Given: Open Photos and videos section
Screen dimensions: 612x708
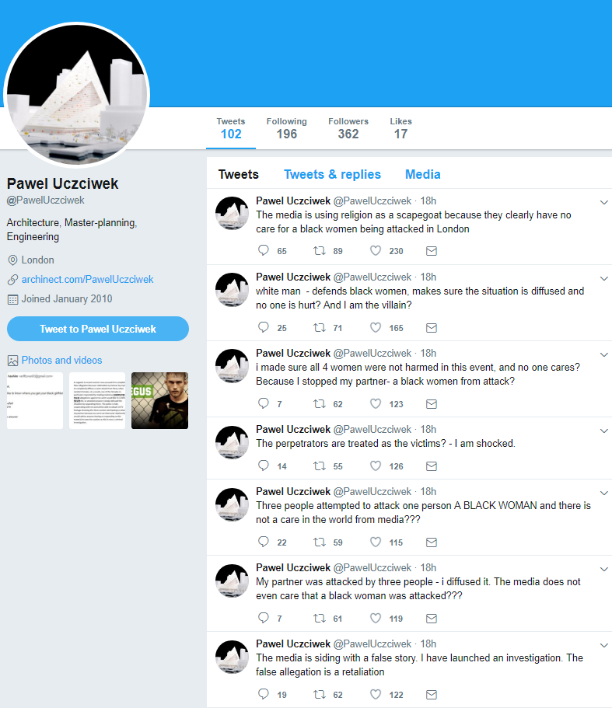Looking at the screenshot, I should [x=62, y=361].
